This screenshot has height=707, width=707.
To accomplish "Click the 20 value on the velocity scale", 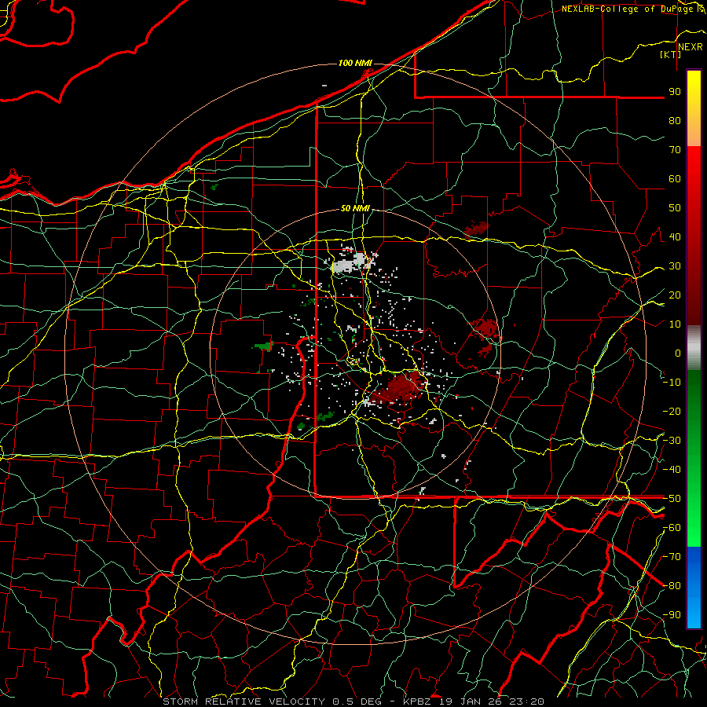I will (675, 295).
